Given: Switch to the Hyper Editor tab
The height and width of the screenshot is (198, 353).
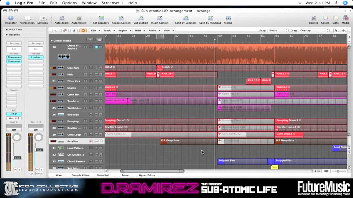Looking at the screenshot, I should coord(147,175).
